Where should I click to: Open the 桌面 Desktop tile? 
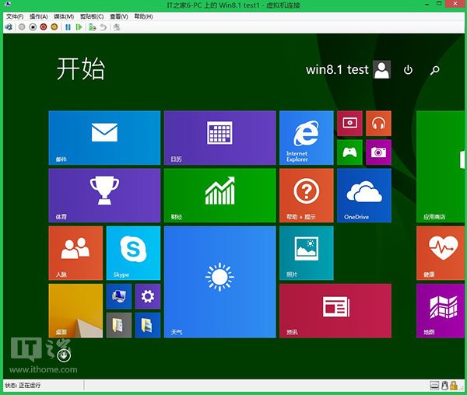[x=75, y=311]
